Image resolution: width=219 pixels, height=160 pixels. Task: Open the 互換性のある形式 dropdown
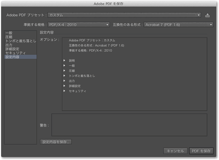pos(178,25)
